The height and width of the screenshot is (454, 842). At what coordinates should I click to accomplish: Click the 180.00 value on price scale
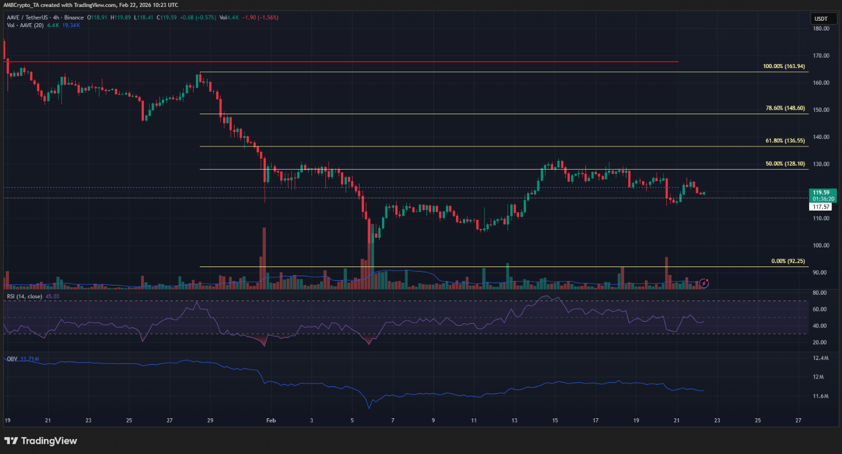click(821, 29)
